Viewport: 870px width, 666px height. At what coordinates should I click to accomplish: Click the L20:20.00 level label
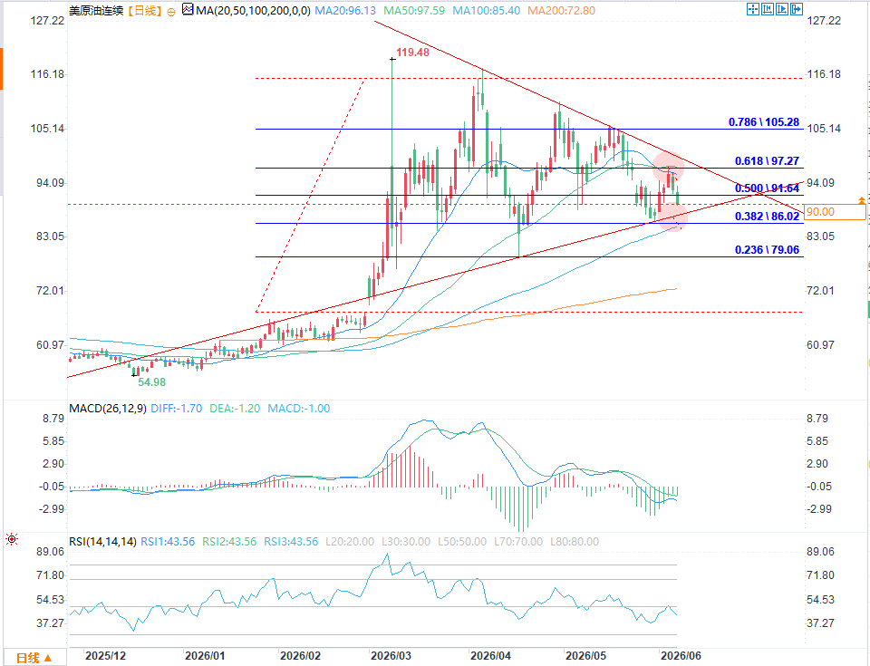coord(350,542)
